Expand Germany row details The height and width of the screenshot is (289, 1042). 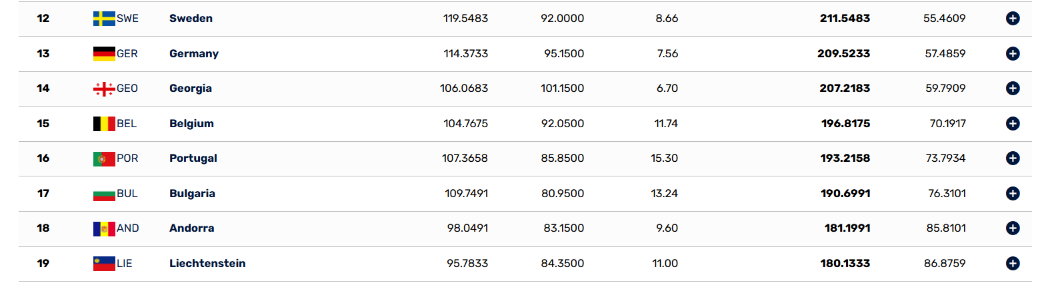tap(1013, 53)
